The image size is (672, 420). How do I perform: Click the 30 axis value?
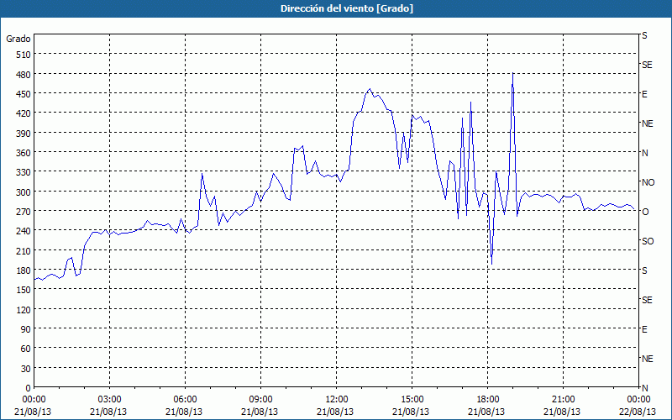click(26, 369)
